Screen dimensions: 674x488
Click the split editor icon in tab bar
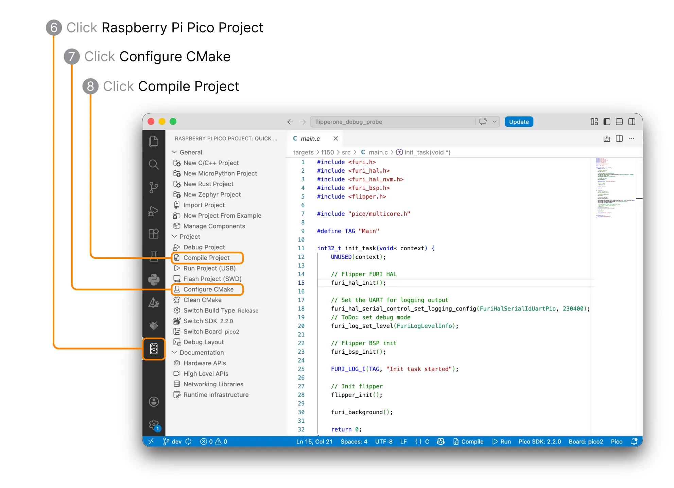619,138
